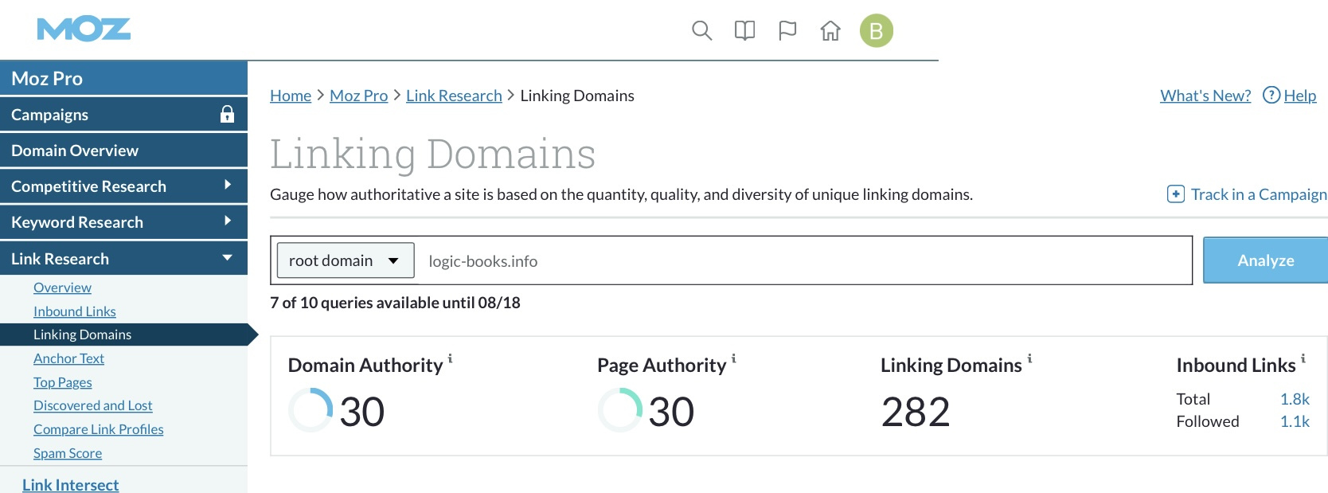Go to home via house icon

(830, 31)
